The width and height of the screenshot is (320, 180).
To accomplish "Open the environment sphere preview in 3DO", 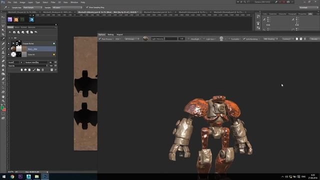I will [x=145, y=38].
